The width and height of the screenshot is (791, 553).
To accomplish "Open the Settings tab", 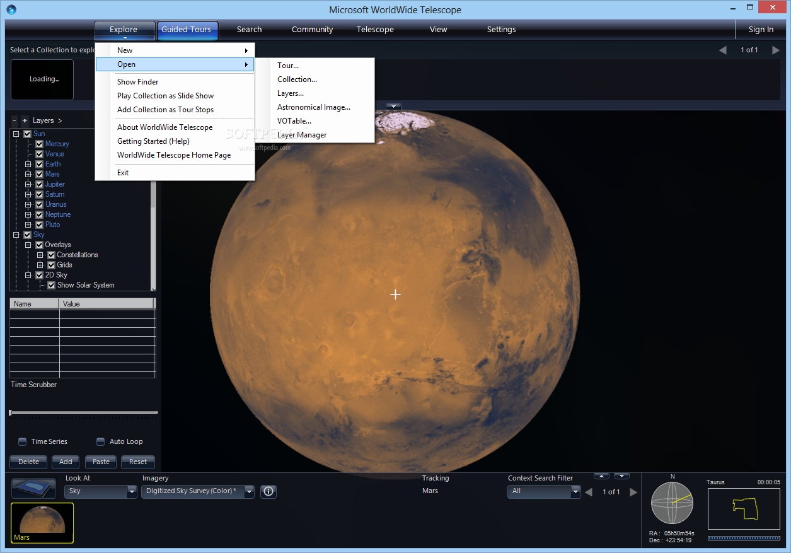I will pyautogui.click(x=502, y=30).
